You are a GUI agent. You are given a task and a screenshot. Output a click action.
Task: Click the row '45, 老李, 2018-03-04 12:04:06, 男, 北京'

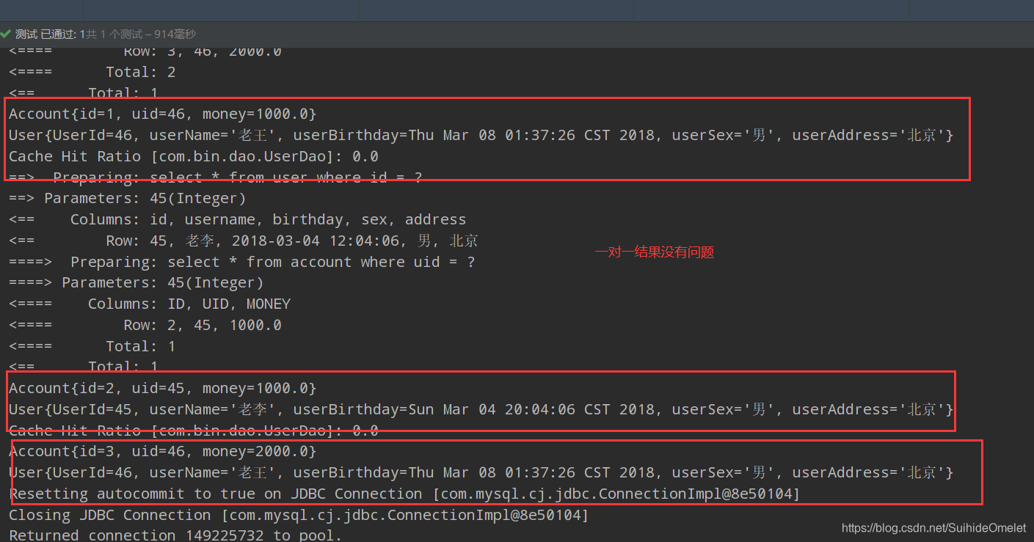click(292, 241)
